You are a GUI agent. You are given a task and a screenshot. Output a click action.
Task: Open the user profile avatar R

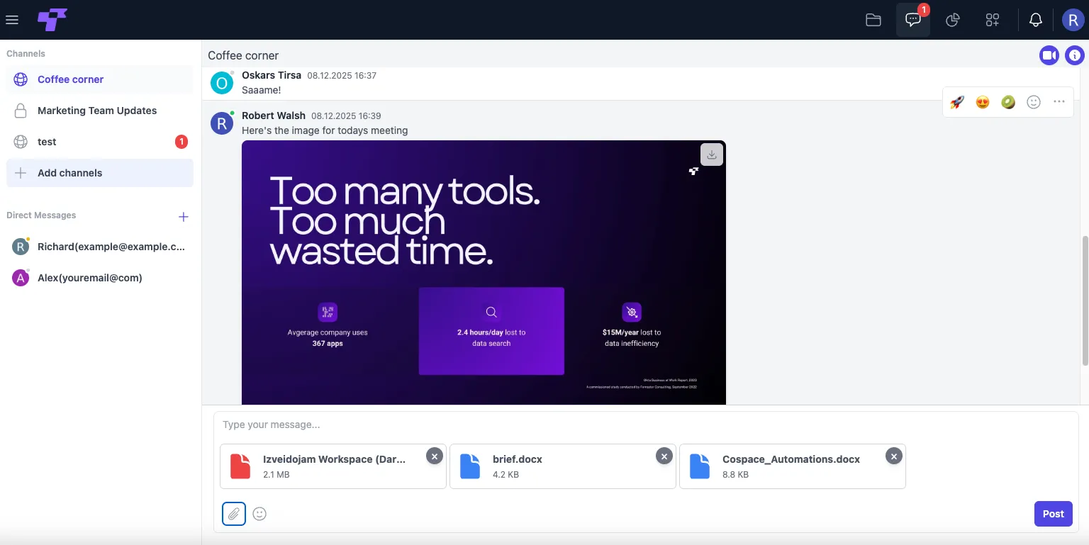(1073, 20)
